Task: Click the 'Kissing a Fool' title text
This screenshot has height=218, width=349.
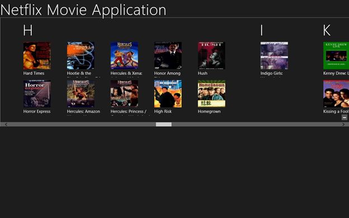Action: [336, 111]
